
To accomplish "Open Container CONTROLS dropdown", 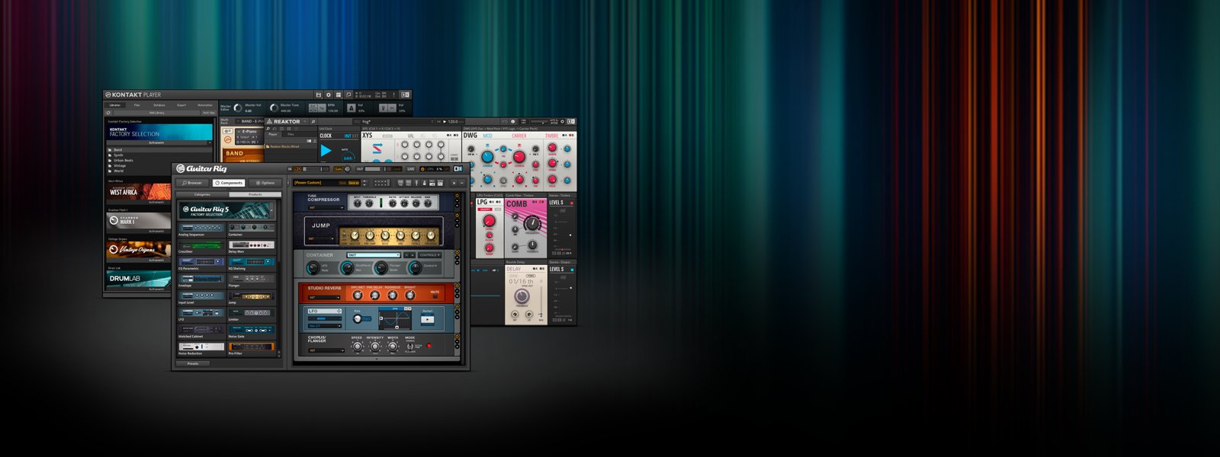I will [x=430, y=255].
